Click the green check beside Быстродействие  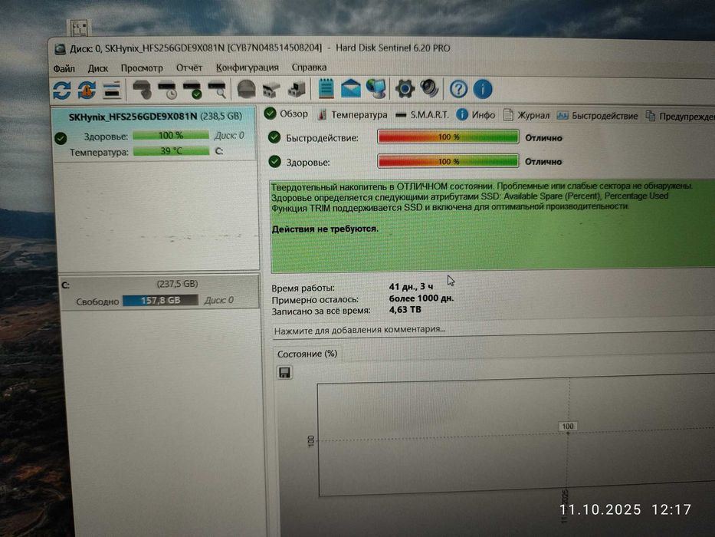(274, 137)
